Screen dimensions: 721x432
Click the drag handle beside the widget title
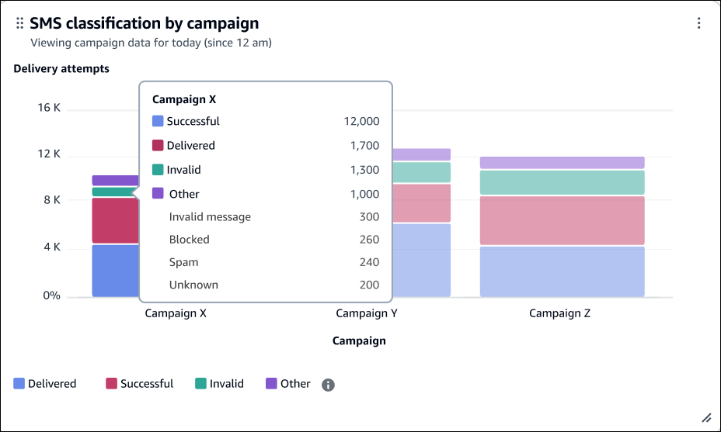[20, 24]
